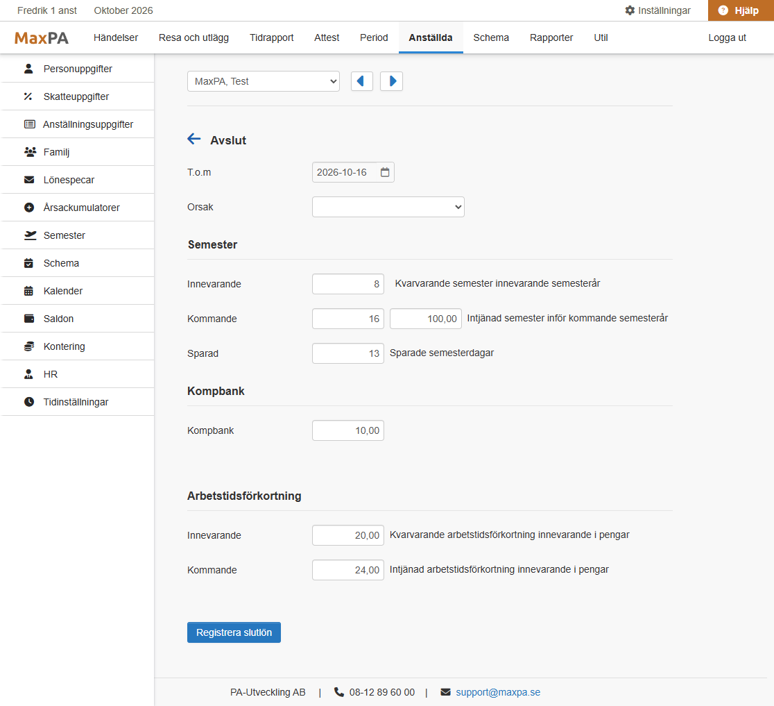Image resolution: width=774 pixels, height=706 pixels.
Task: Go to the Attest menu item
Action: pos(327,37)
